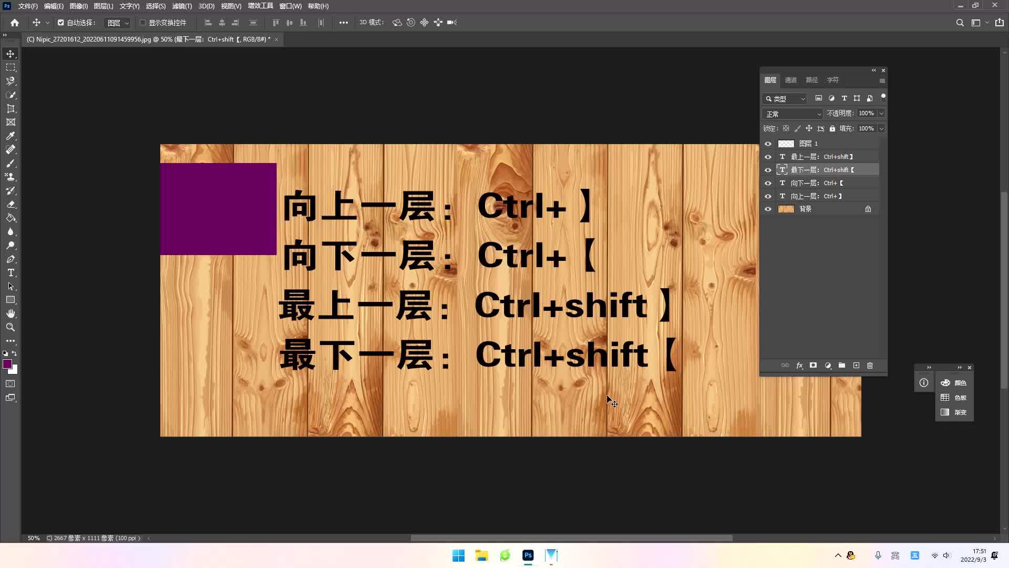This screenshot has height=568, width=1009.
Task: Filter layers by text using the T icon
Action: click(844, 98)
